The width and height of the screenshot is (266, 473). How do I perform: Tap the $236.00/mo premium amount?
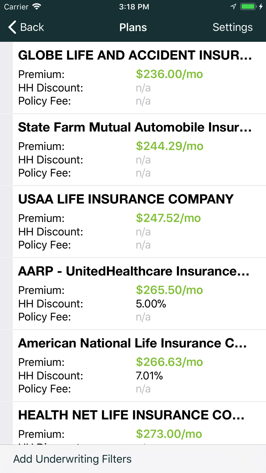(169, 74)
